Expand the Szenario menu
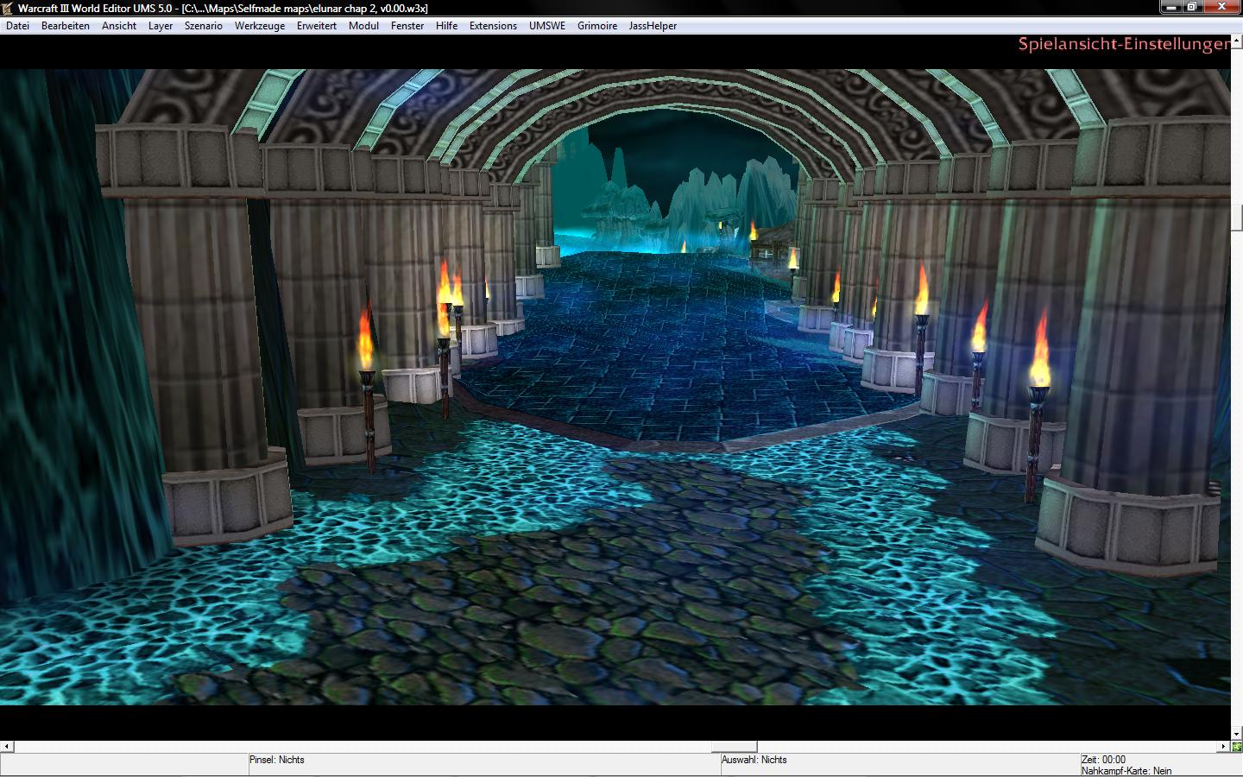Screen dimensions: 1243x777 (204, 26)
